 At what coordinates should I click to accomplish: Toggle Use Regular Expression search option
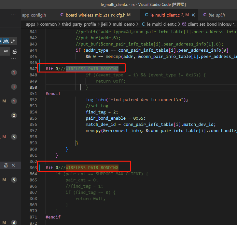tap(13, 41)
